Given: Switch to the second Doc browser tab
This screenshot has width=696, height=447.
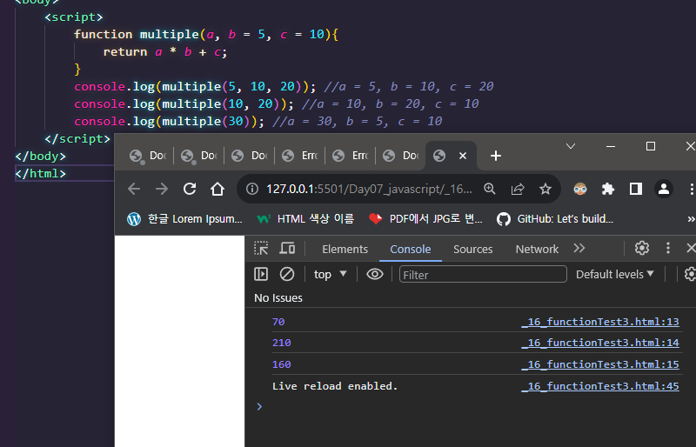Looking at the screenshot, I should (x=199, y=156).
